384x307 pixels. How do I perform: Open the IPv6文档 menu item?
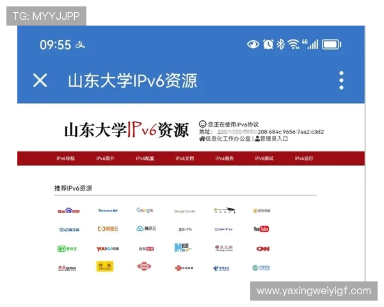click(x=185, y=159)
